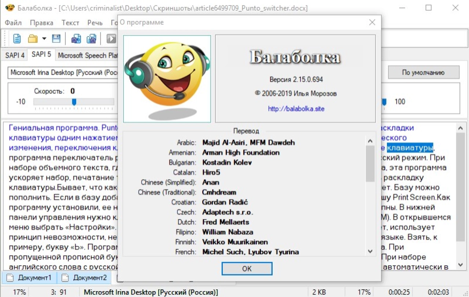Click the По умолчанию button
This screenshot has width=469, height=297.
[423, 72]
